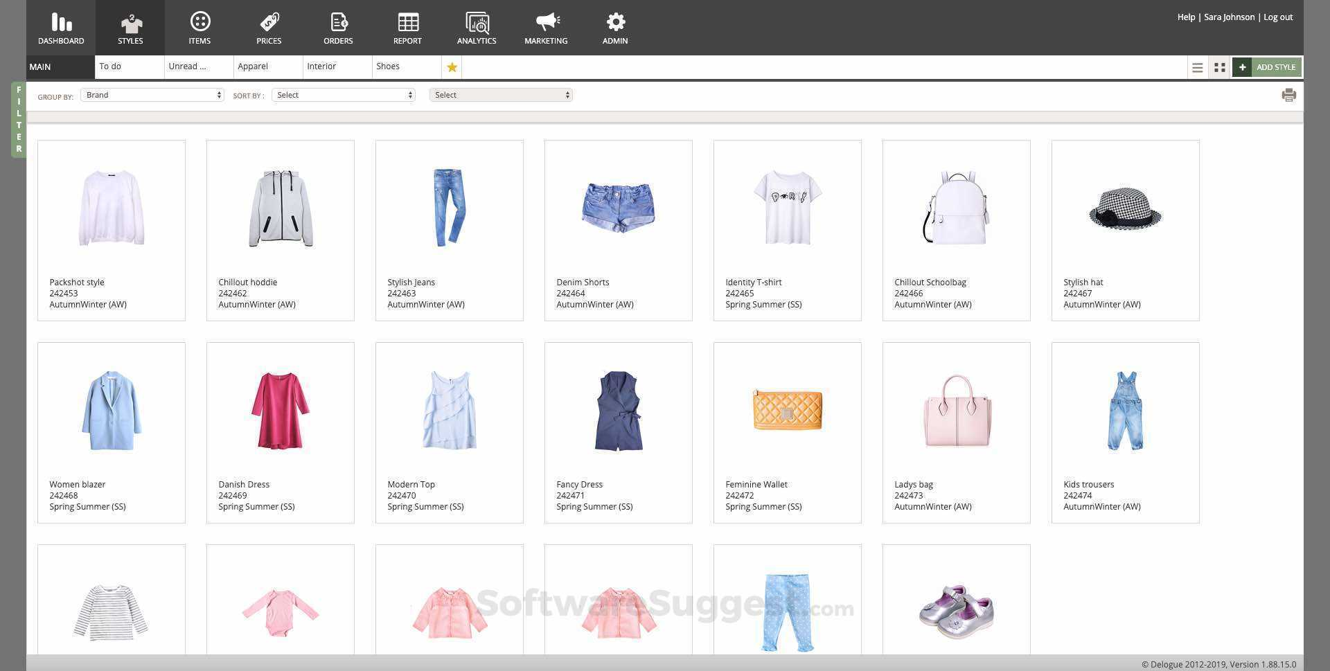
Task: Open the Report section
Action: 407,28
